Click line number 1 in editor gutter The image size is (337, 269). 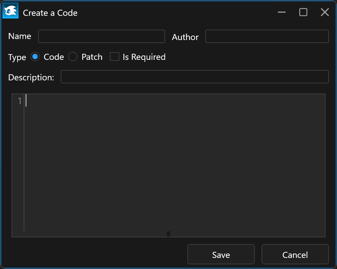point(20,101)
